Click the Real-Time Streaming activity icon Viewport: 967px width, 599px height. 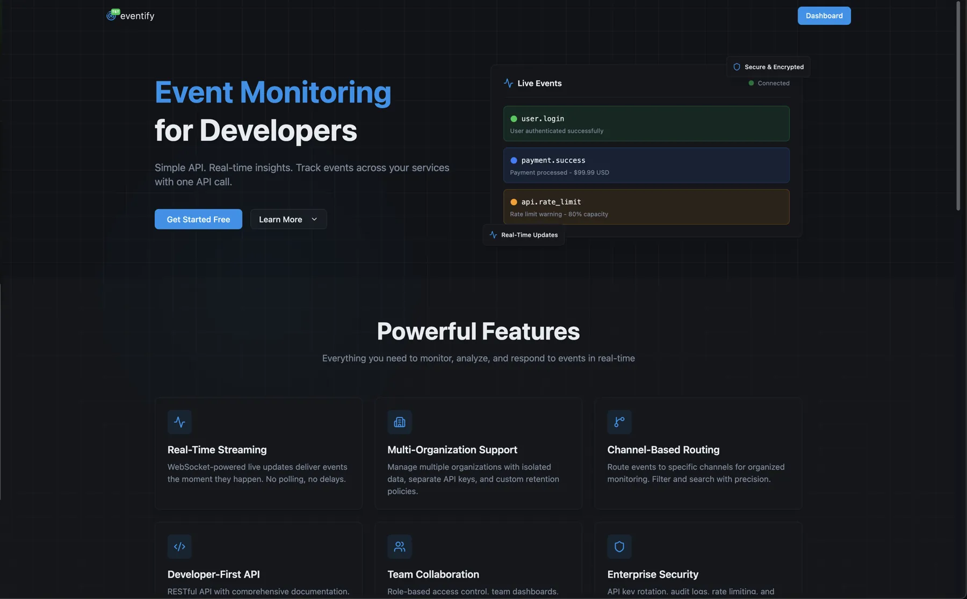point(179,422)
